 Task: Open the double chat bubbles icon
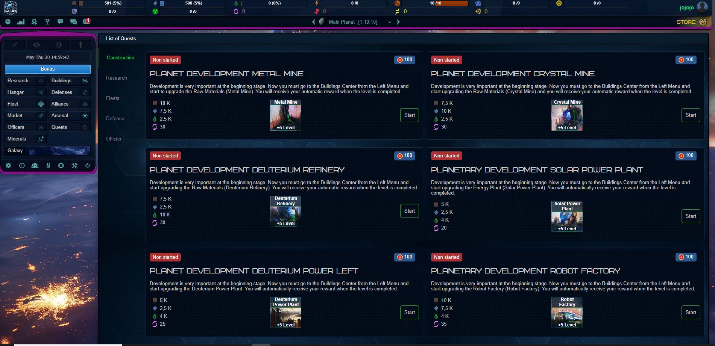click(x=73, y=22)
